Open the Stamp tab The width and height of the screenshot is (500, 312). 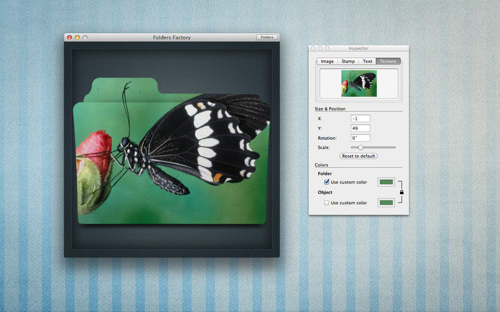(348, 61)
